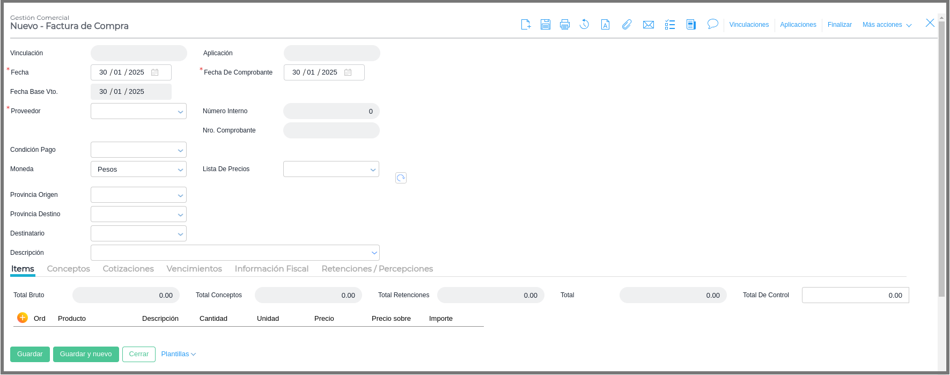Click the Guardar y nuevo button
This screenshot has height=375, width=950.
(x=86, y=354)
